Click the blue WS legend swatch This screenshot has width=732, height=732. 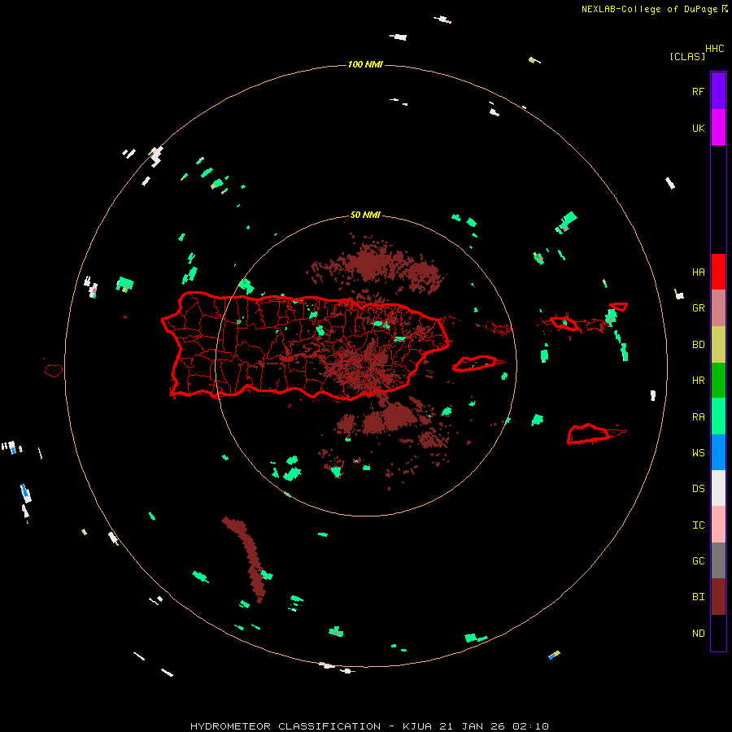point(718,452)
